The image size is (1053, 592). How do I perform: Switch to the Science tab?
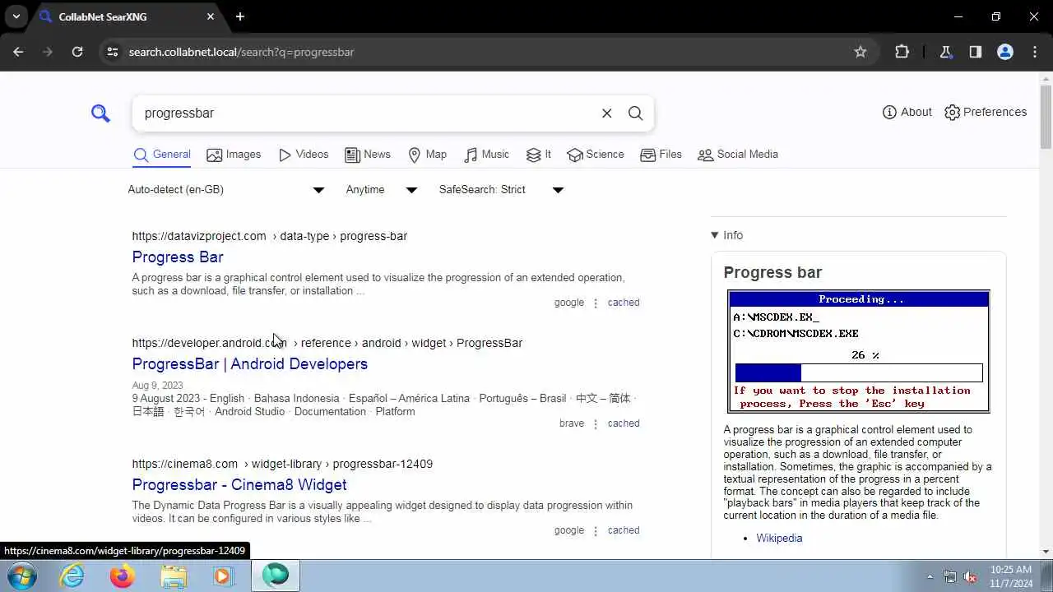point(596,155)
